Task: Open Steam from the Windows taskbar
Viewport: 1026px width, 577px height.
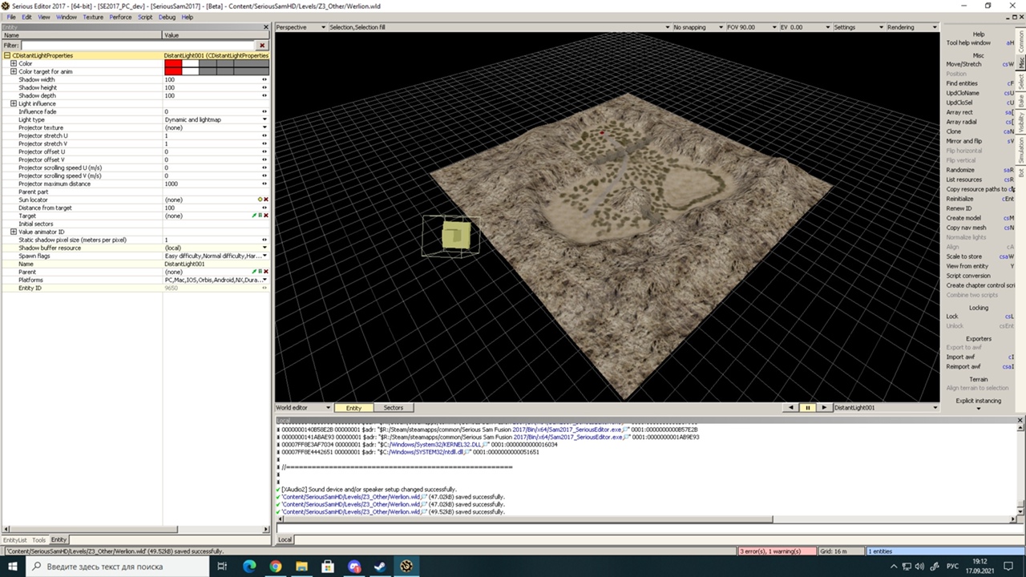Action: 381,567
